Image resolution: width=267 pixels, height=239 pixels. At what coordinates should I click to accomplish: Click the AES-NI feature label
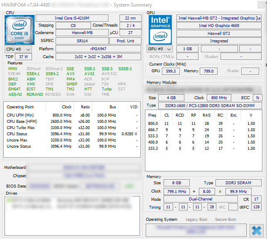(x=15, y=95)
